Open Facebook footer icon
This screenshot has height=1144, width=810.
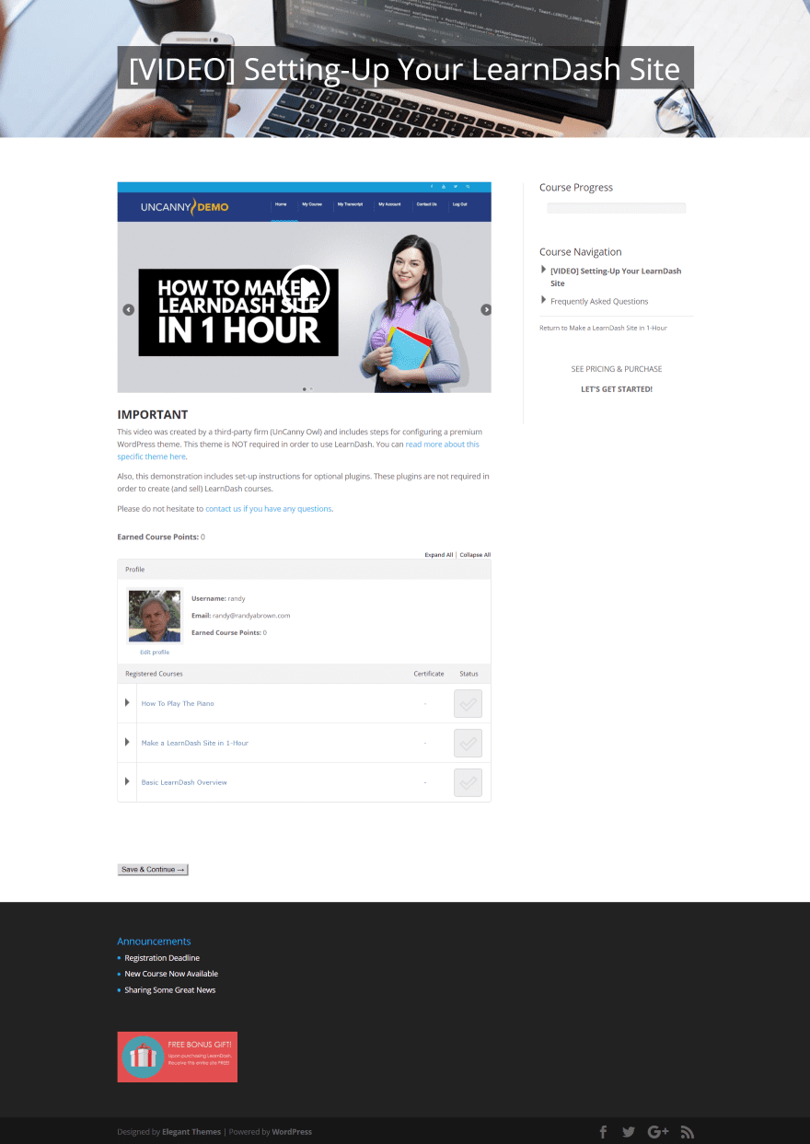pyautogui.click(x=604, y=1132)
